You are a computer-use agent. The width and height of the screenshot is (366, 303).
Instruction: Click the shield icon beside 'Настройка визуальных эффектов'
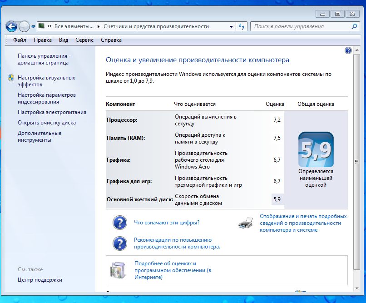click(x=11, y=78)
